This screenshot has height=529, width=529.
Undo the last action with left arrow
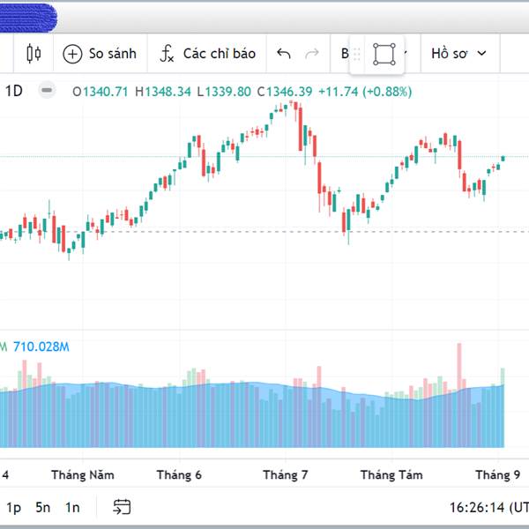click(284, 53)
